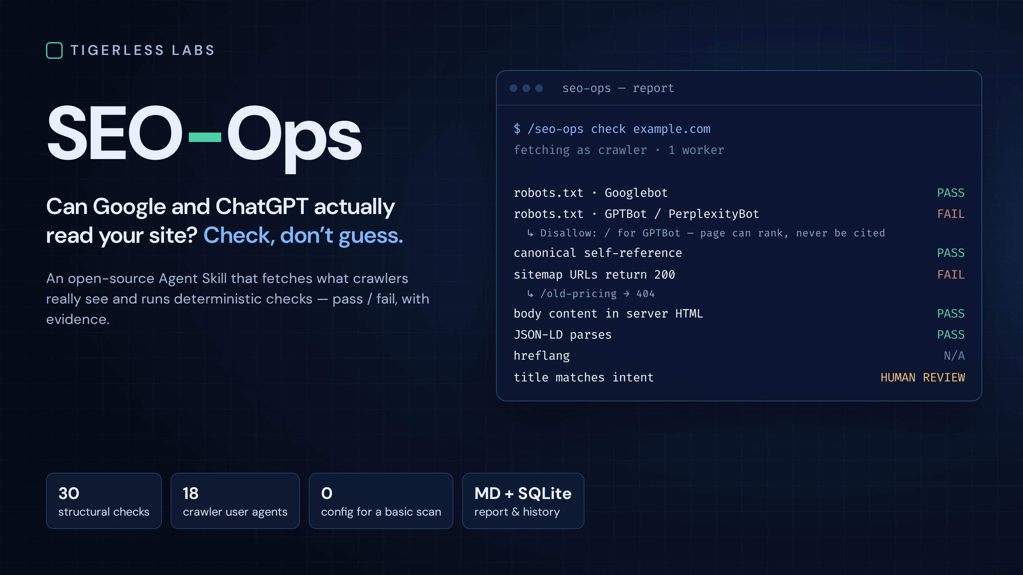
Task: Click the green dash in the SEO-Ops title
Action: 205,137
